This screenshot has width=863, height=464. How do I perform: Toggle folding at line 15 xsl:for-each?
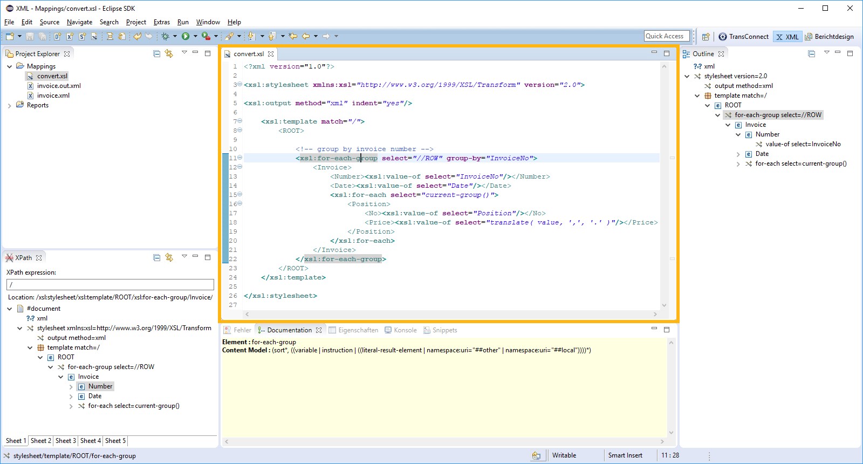tap(240, 194)
